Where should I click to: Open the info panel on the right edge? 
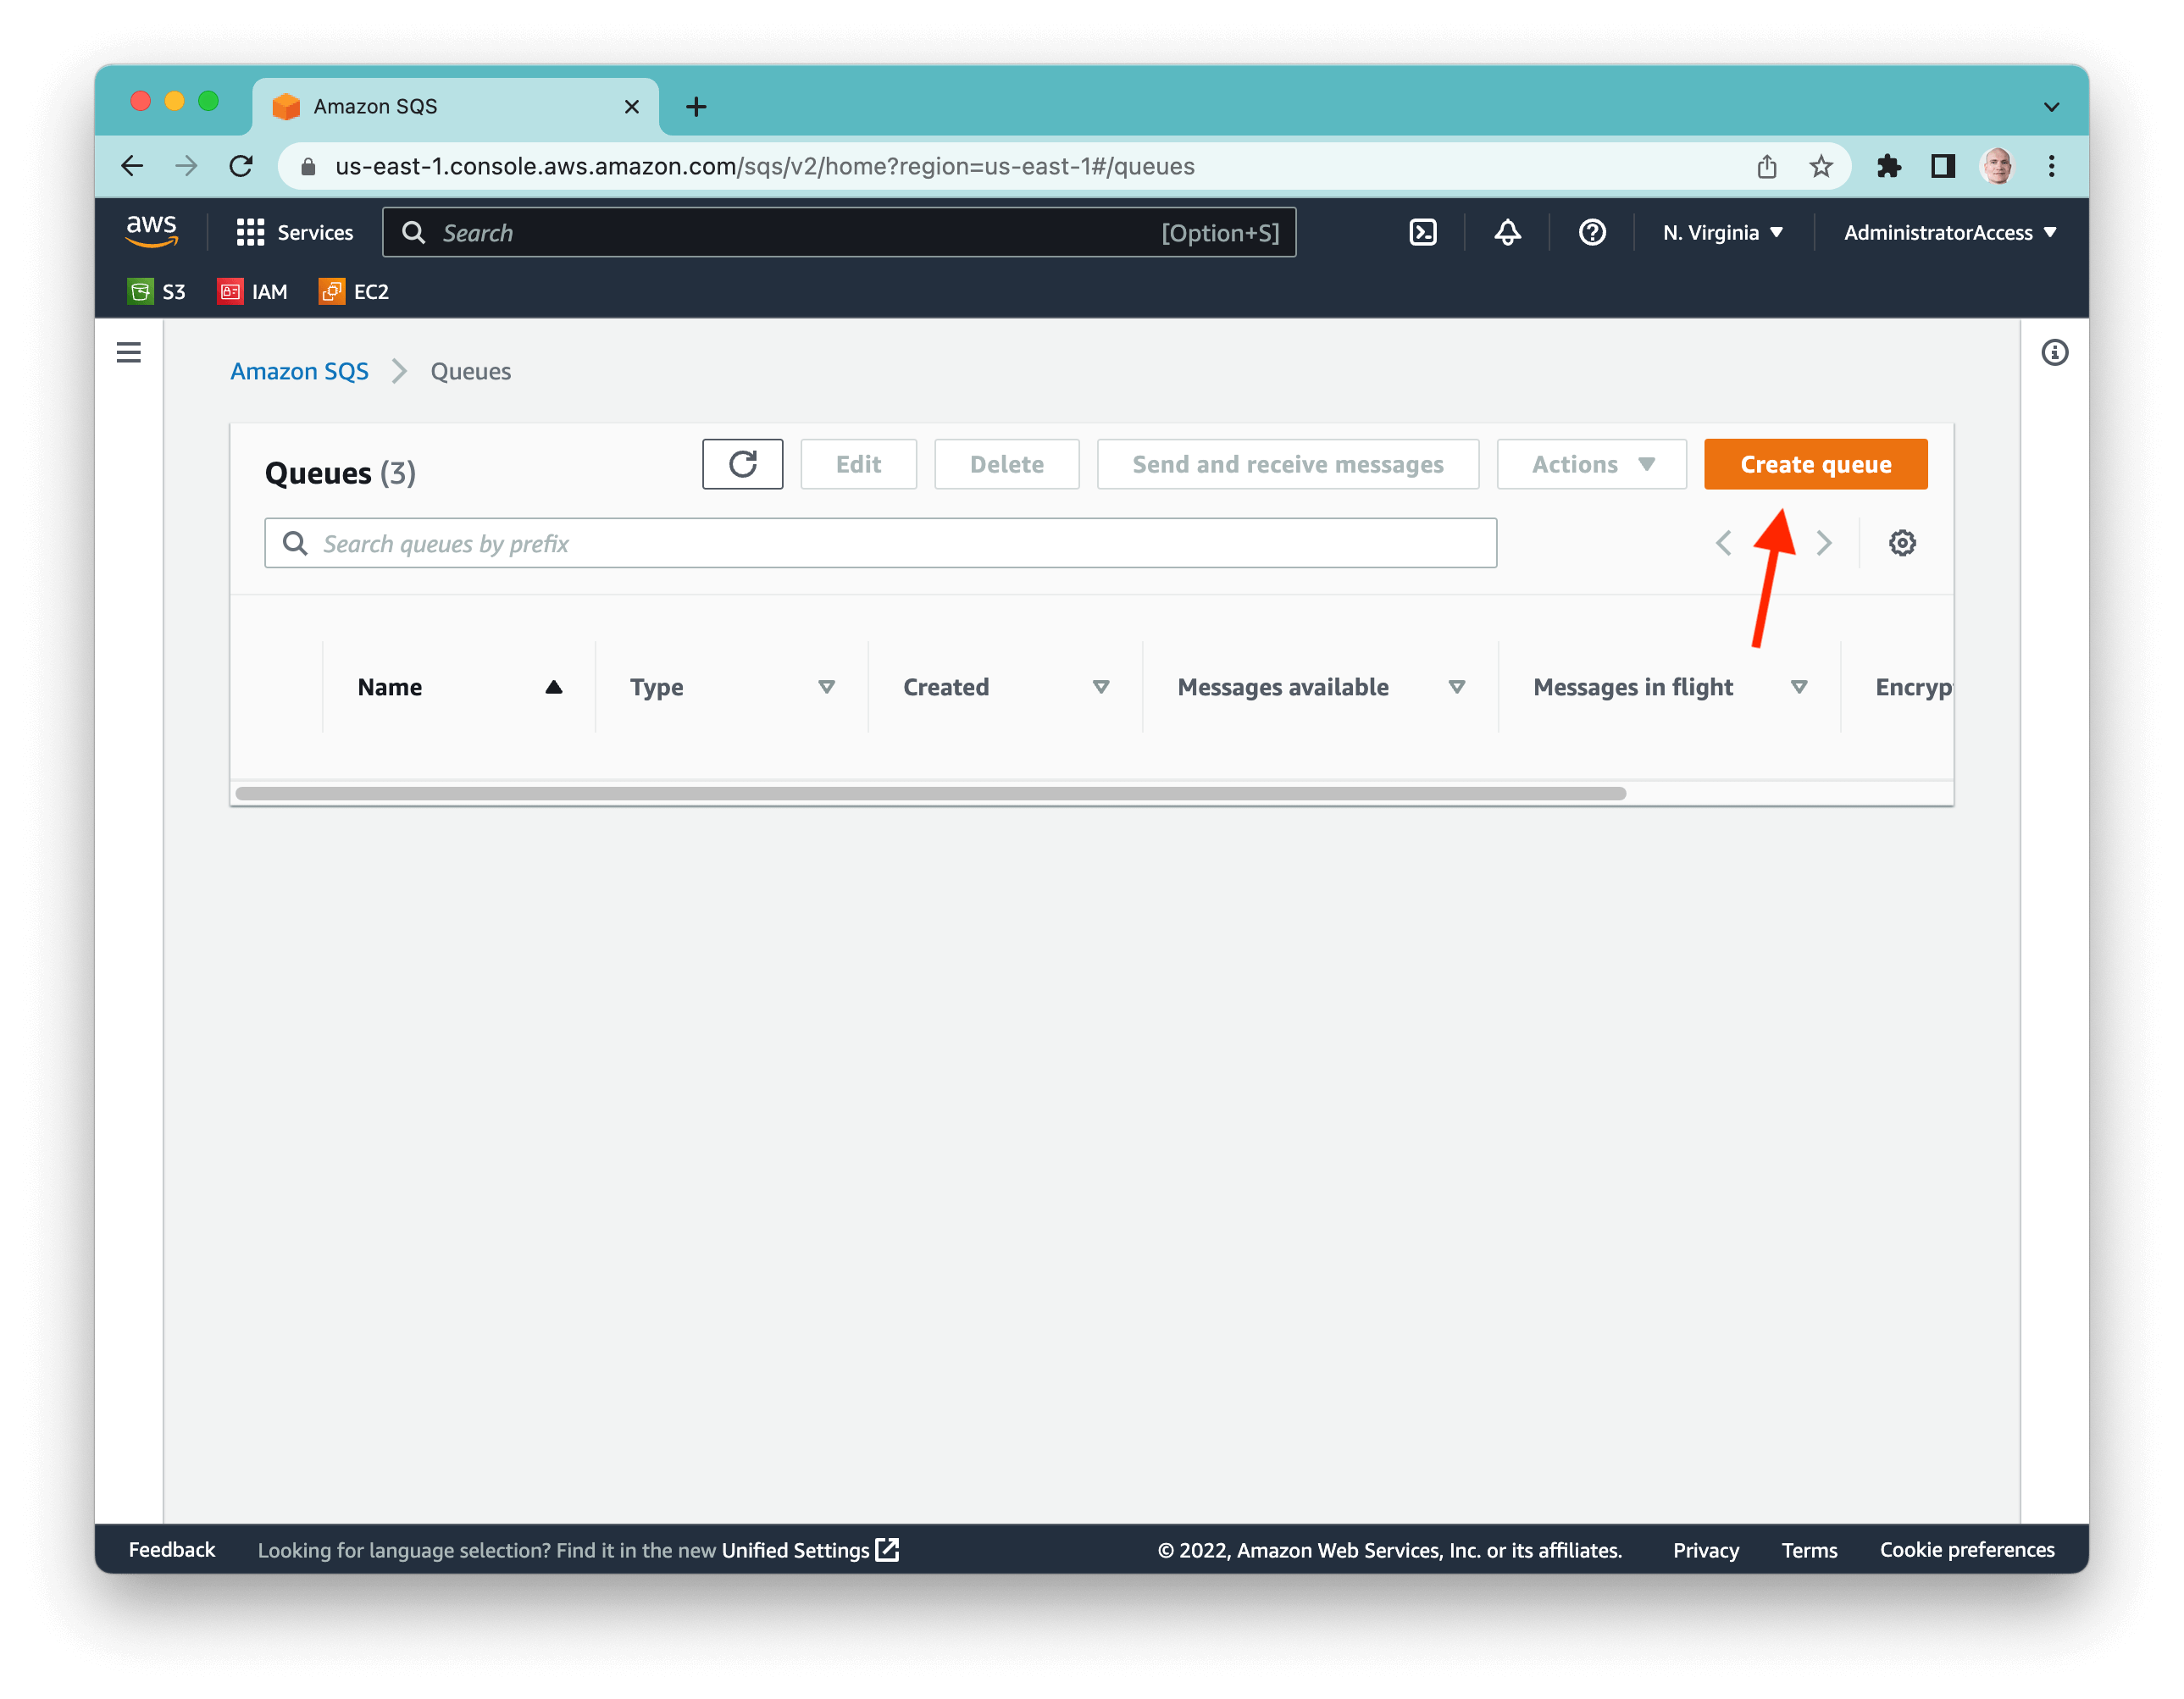pos(2056,352)
